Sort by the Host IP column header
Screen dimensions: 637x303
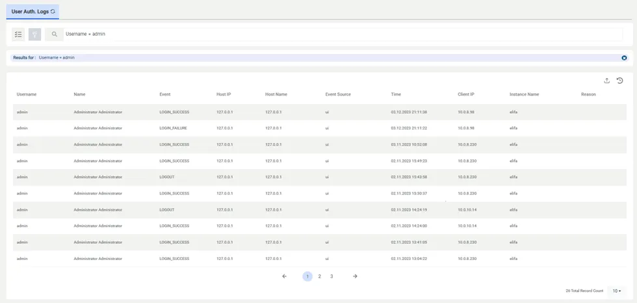(224, 94)
